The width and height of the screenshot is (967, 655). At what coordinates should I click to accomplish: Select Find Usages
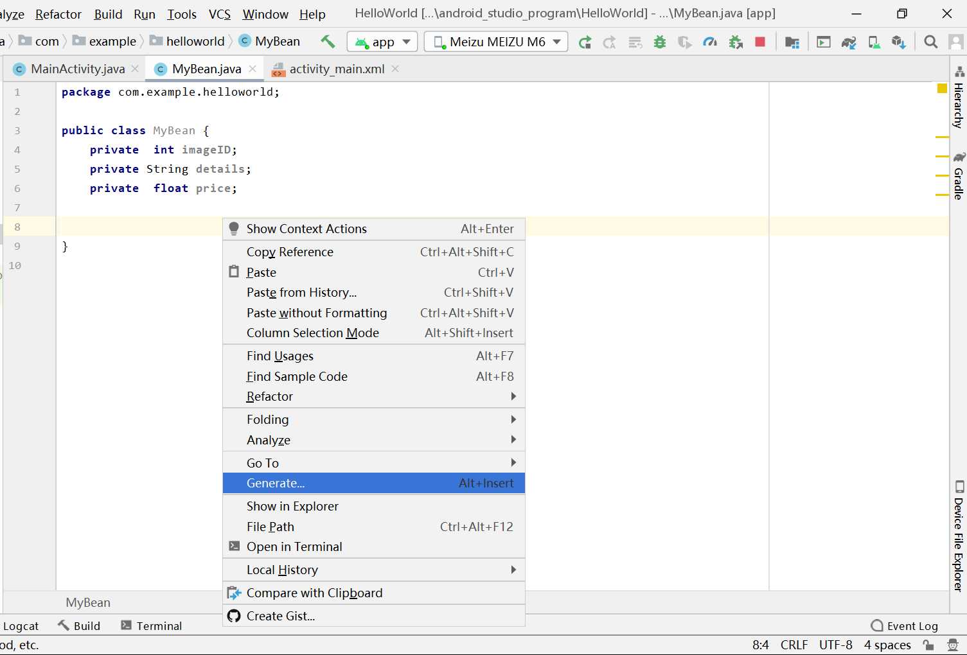click(374, 356)
